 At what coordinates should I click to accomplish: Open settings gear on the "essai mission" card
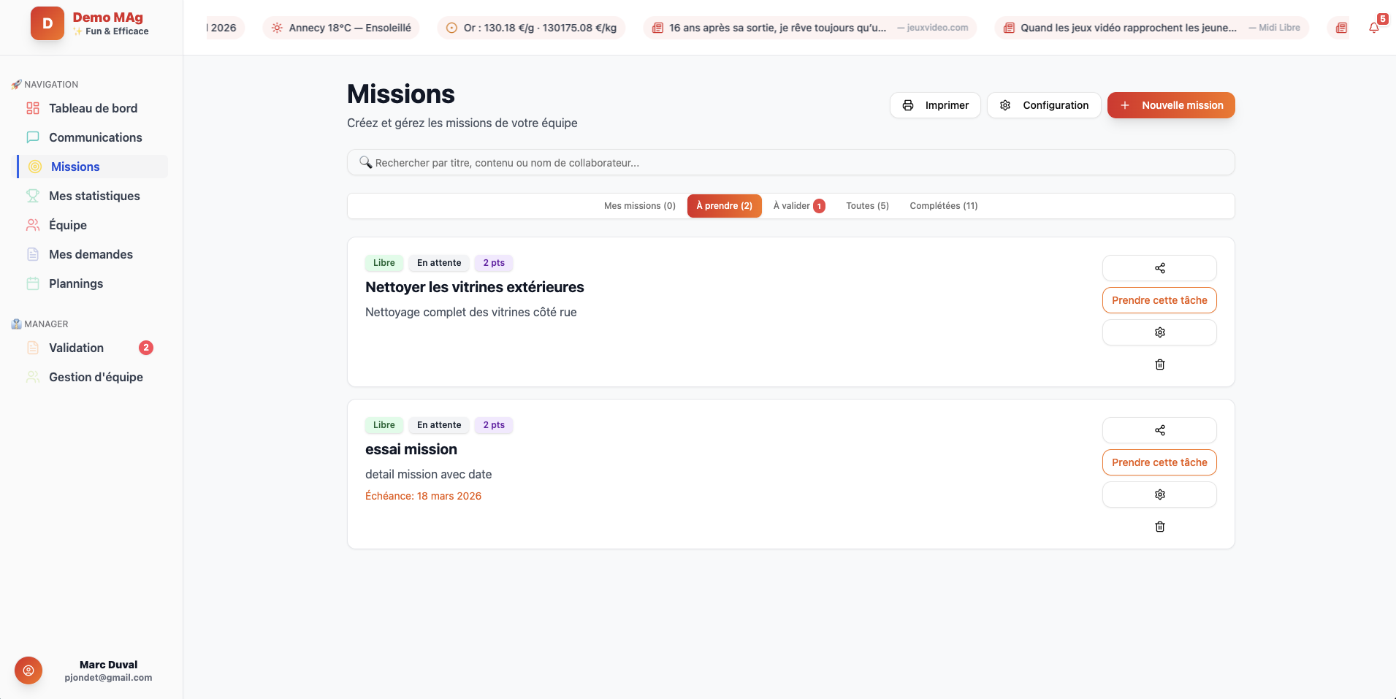(1159, 494)
